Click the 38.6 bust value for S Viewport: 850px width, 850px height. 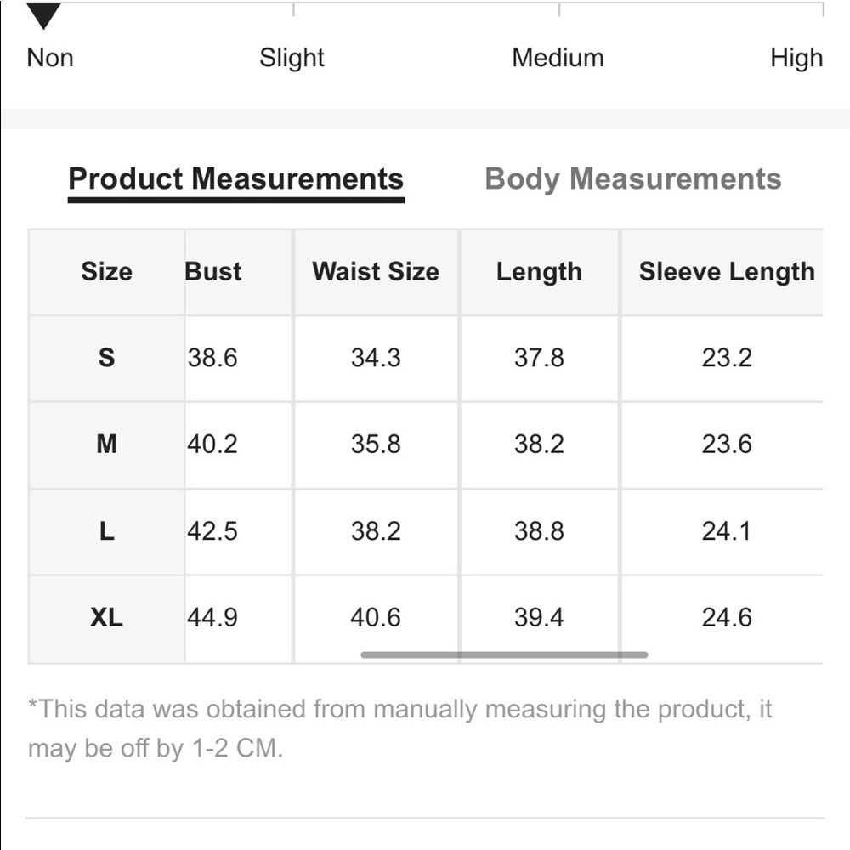212,358
